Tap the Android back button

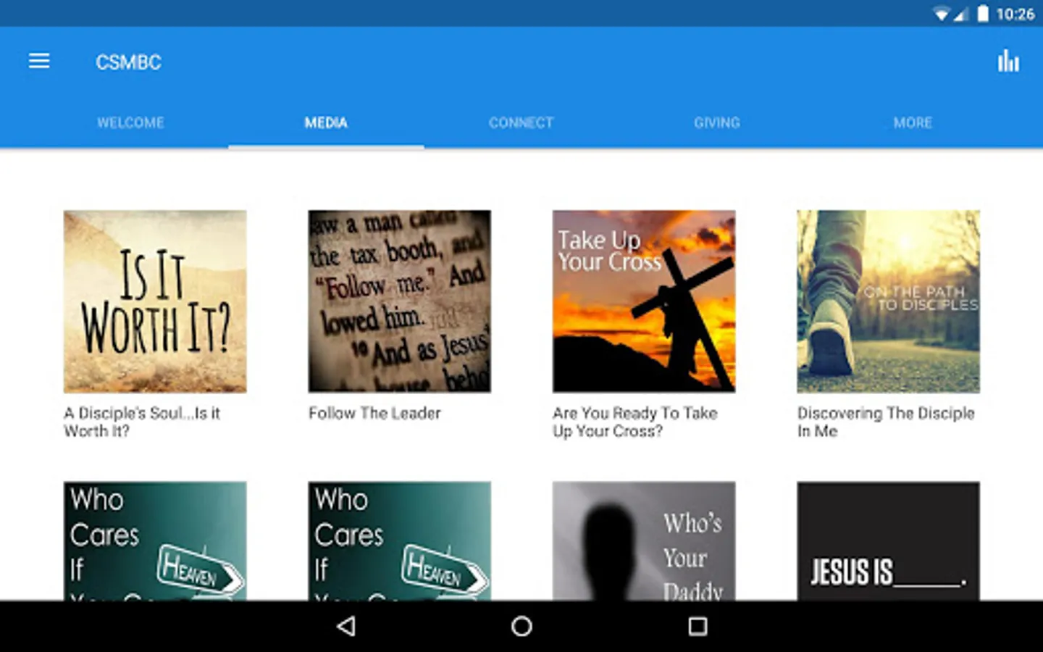click(347, 626)
